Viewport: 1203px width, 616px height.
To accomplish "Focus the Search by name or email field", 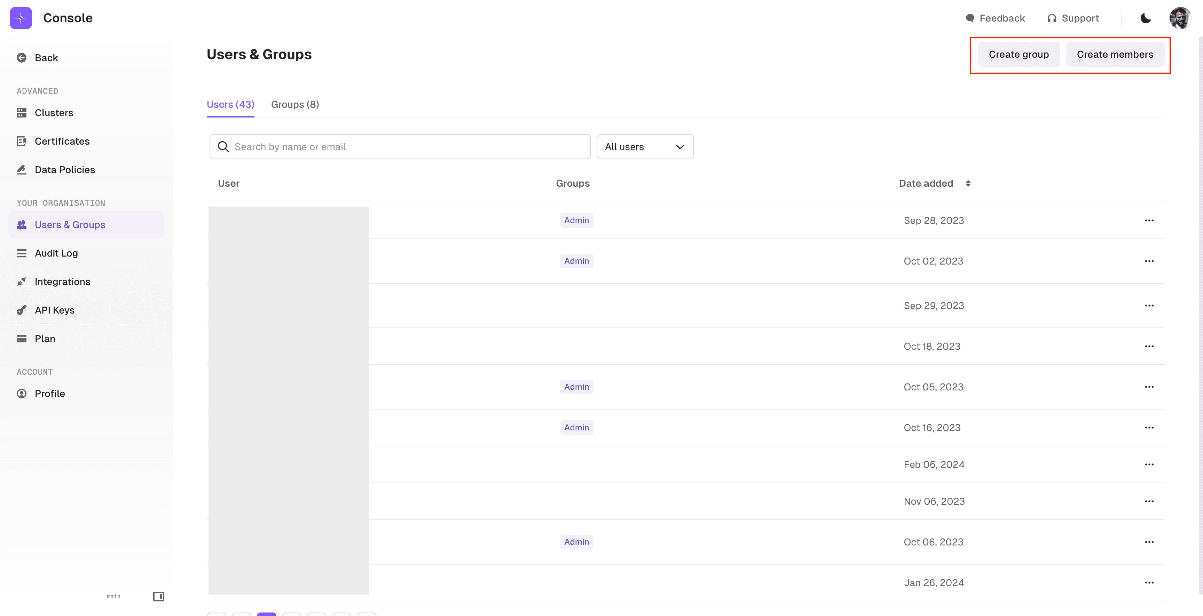I will (406, 147).
